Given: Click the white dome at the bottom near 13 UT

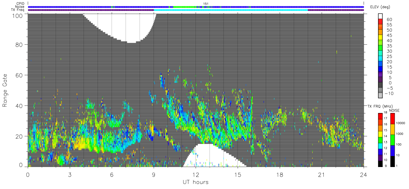Looking at the screenshot, I should click(215, 155).
